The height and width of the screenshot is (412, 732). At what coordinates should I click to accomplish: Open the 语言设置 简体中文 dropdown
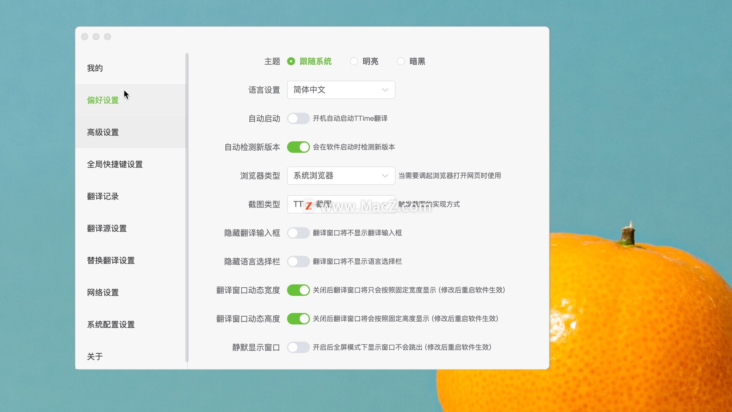[341, 90]
